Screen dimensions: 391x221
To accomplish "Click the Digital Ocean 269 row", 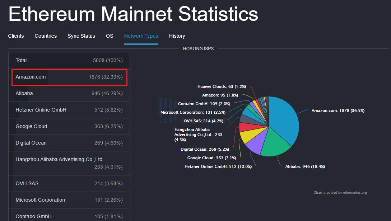I will [x=69, y=143].
